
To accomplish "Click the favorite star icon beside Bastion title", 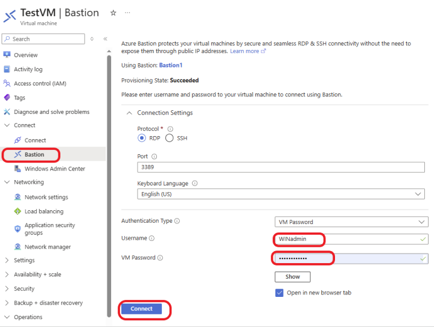I will point(113,13).
